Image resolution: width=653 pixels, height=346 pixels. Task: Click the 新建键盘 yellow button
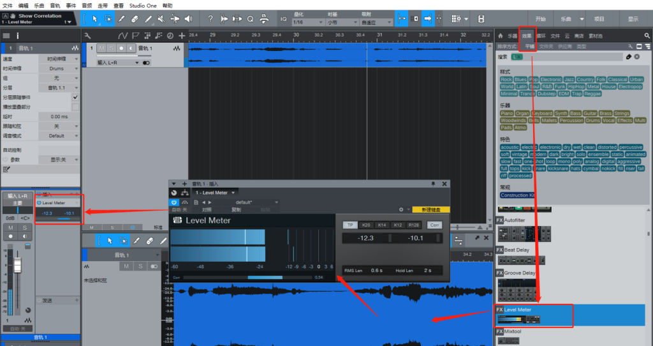430,209
